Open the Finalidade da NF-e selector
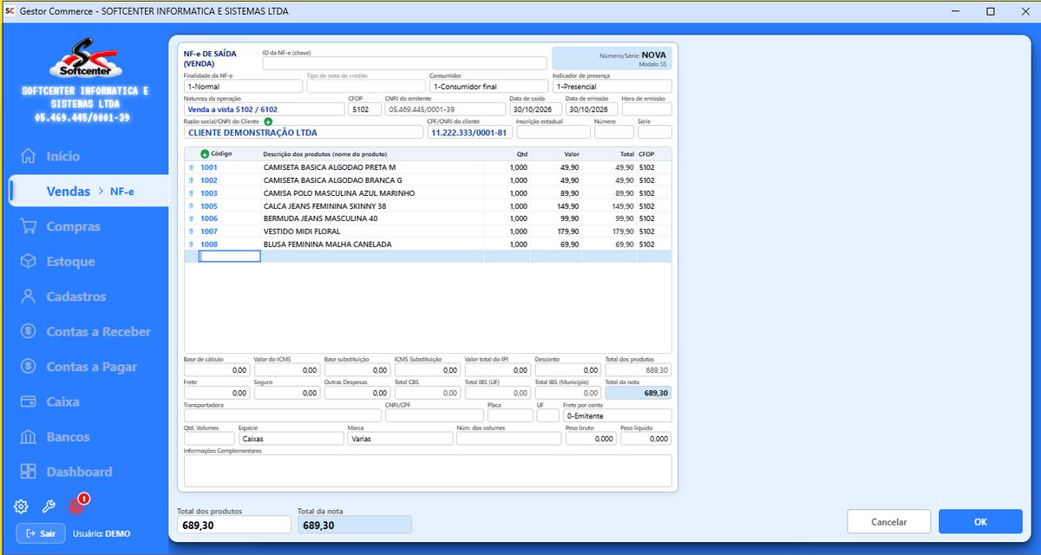The height and width of the screenshot is (555, 1041). click(243, 87)
